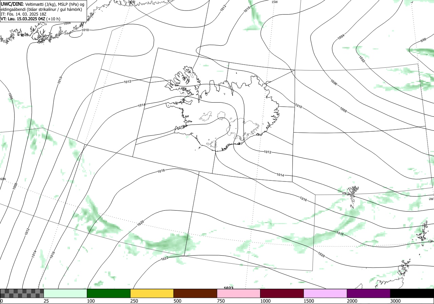Click the 1004 isobar label

(x=341, y=37)
